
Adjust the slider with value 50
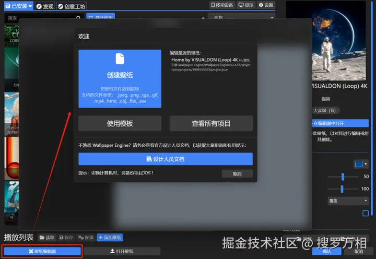pos(343,176)
